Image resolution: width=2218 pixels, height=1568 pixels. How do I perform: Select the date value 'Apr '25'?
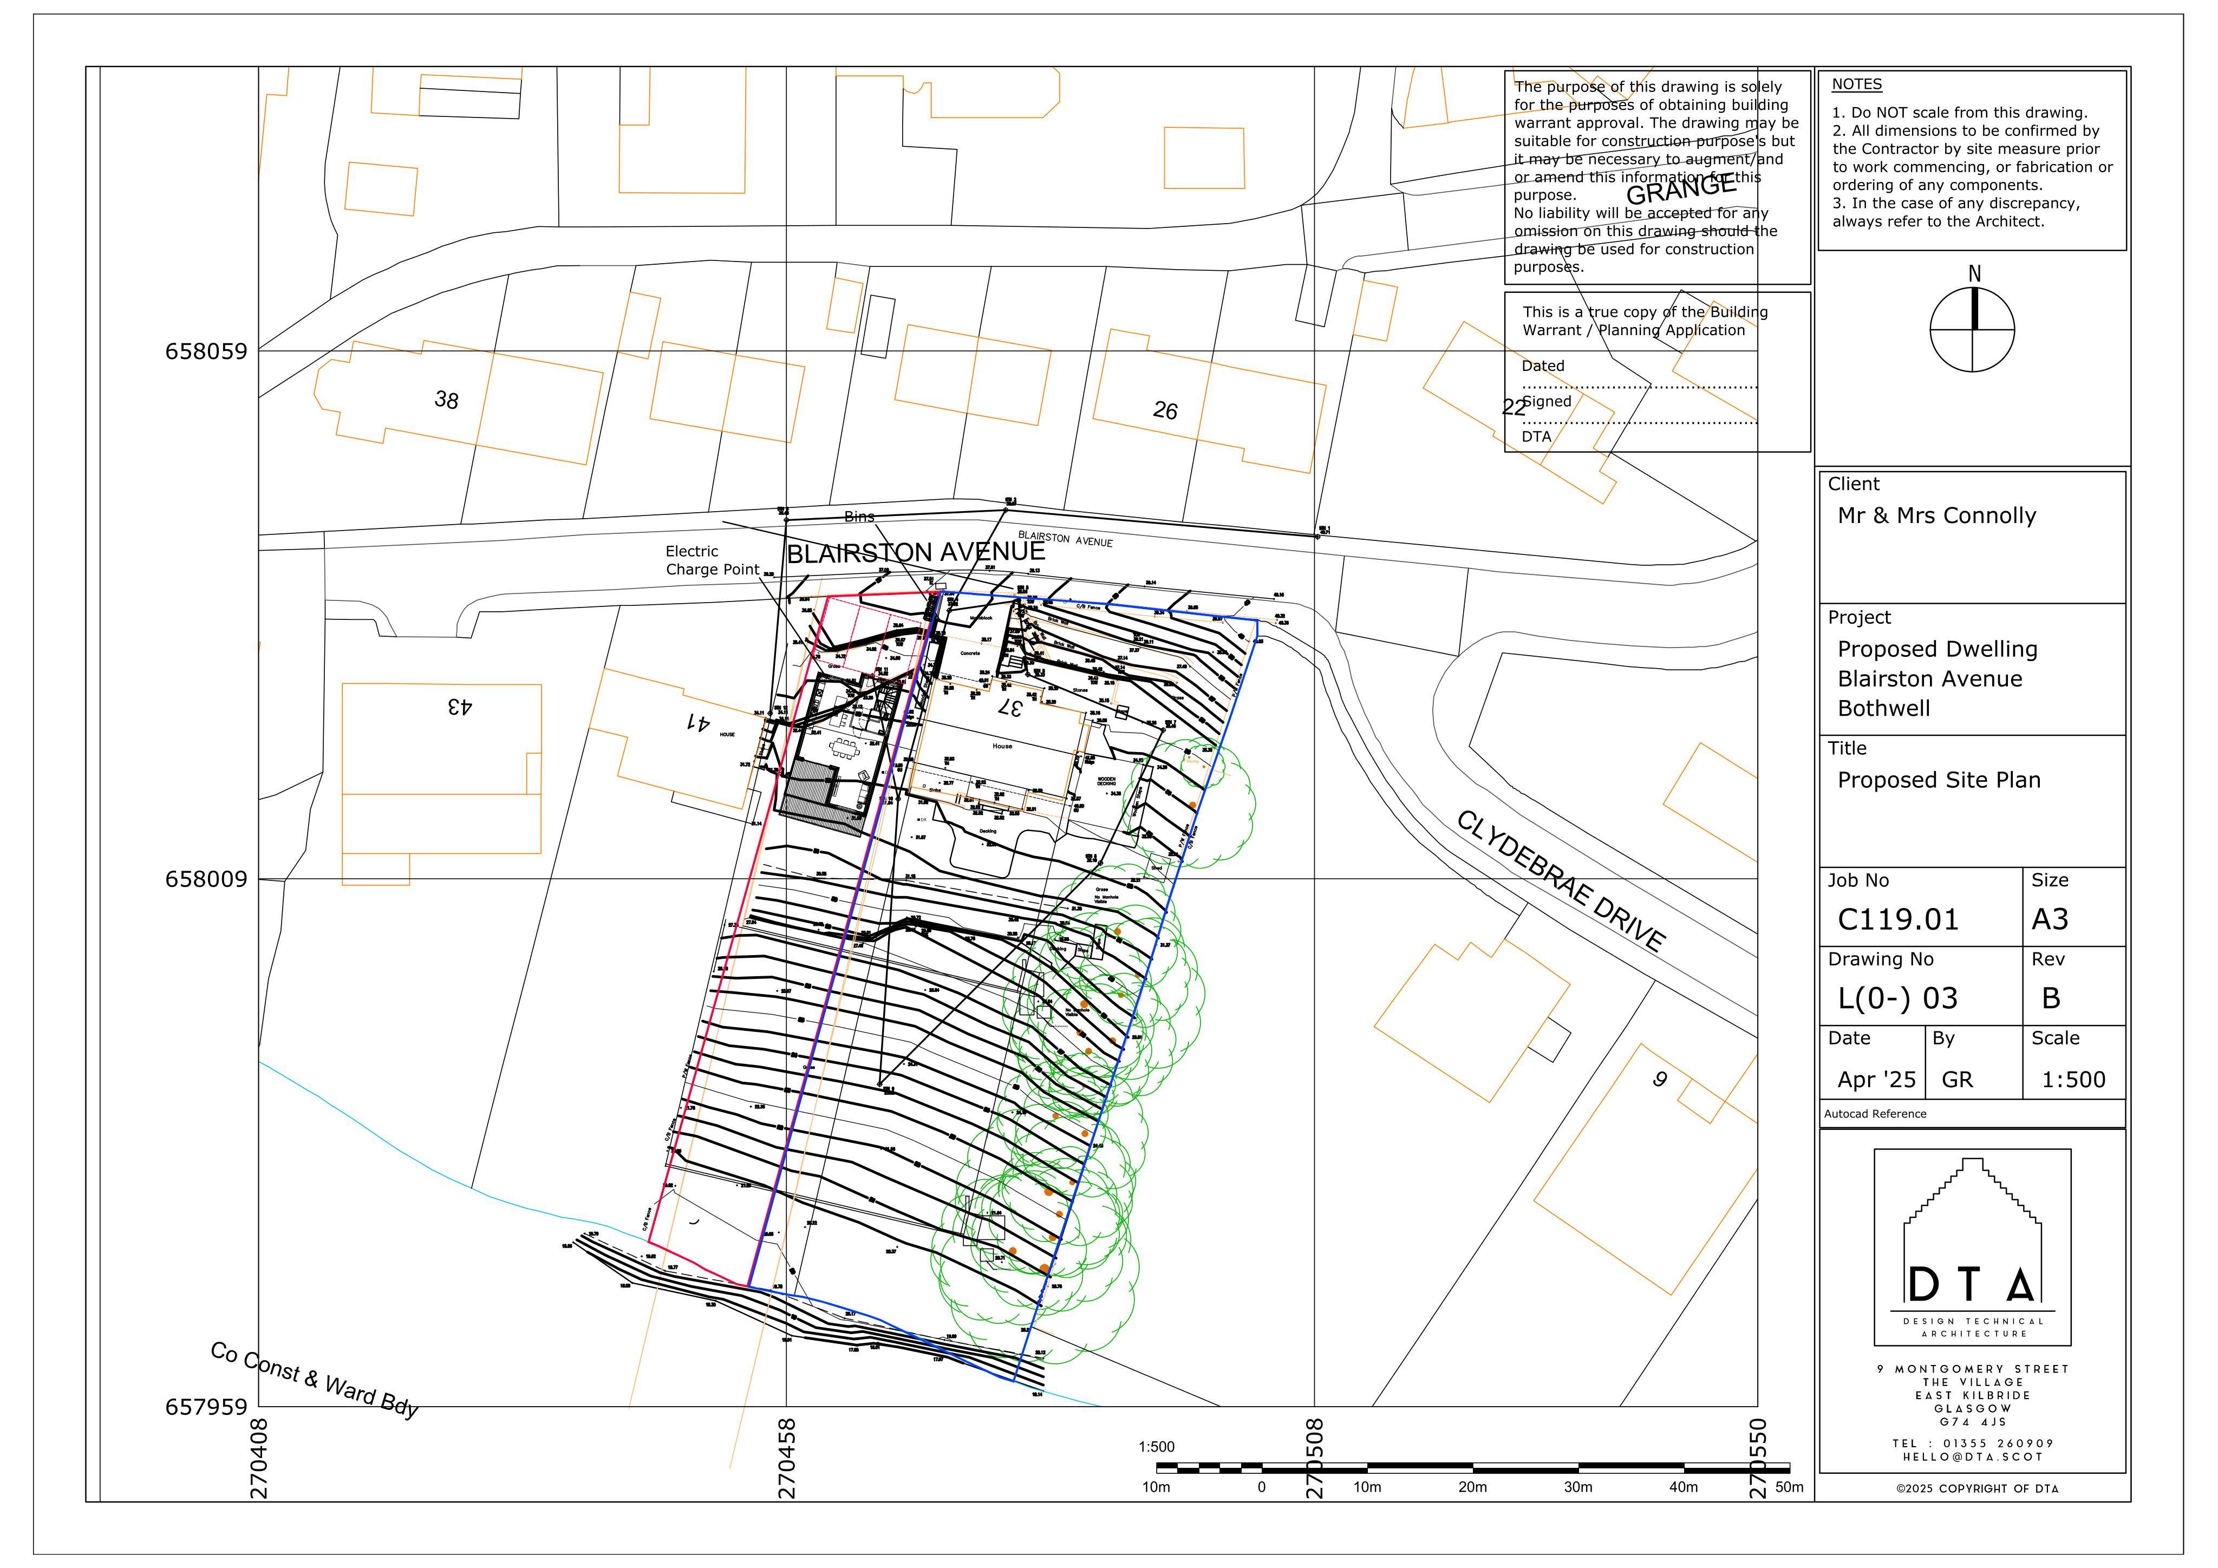pos(1876,1079)
